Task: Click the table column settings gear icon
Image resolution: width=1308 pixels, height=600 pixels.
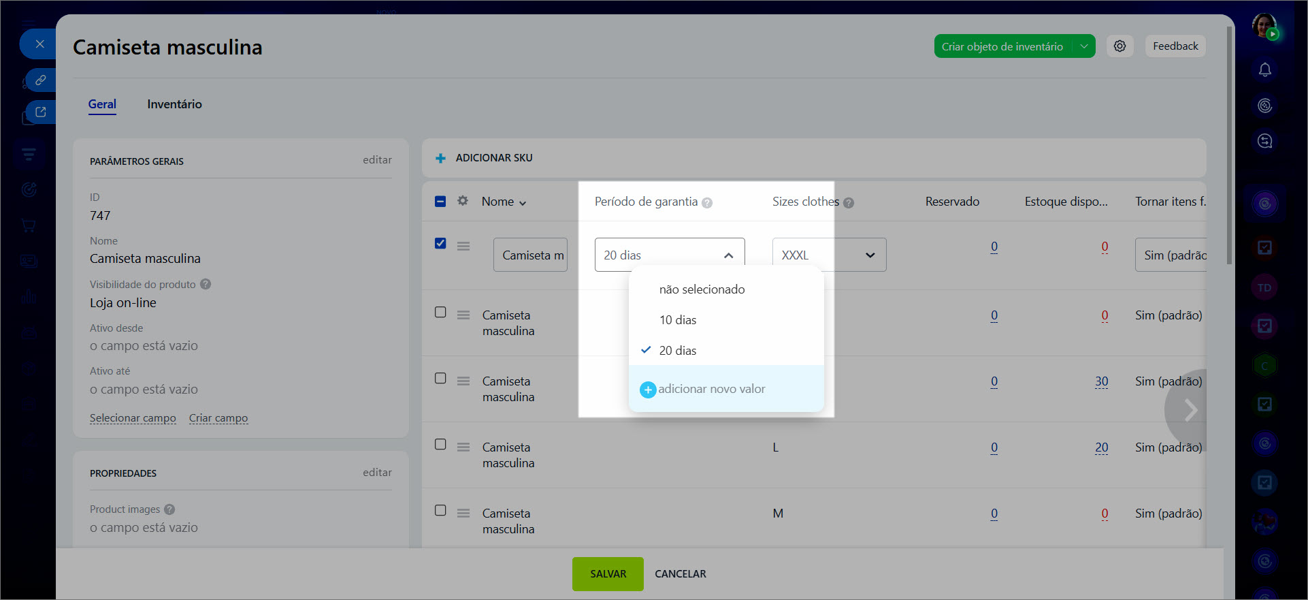Action: pyautogui.click(x=463, y=201)
